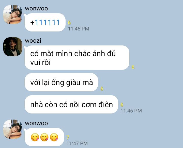Tap the message "nhà còn có nồi cơm điện"
Viewport: 183px width, 148px height.
click(71, 104)
